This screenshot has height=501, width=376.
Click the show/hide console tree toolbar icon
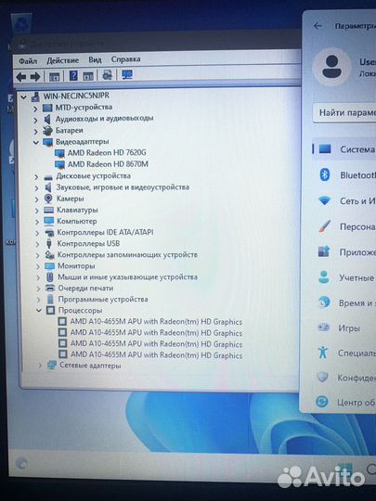pyautogui.click(x=54, y=76)
